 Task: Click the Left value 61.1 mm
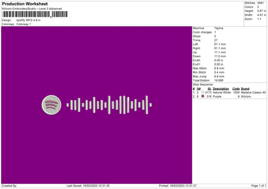220,44
